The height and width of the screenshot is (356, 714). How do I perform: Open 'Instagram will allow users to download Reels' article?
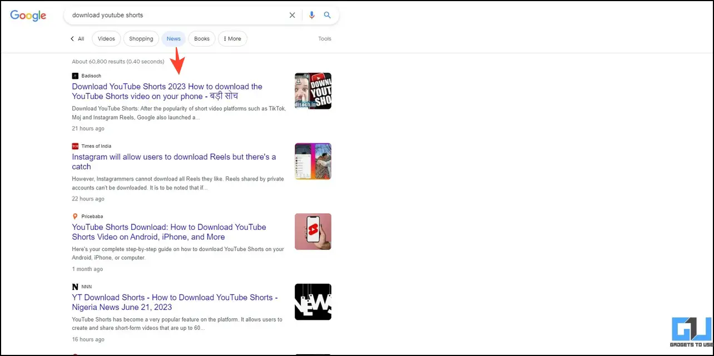click(174, 162)
